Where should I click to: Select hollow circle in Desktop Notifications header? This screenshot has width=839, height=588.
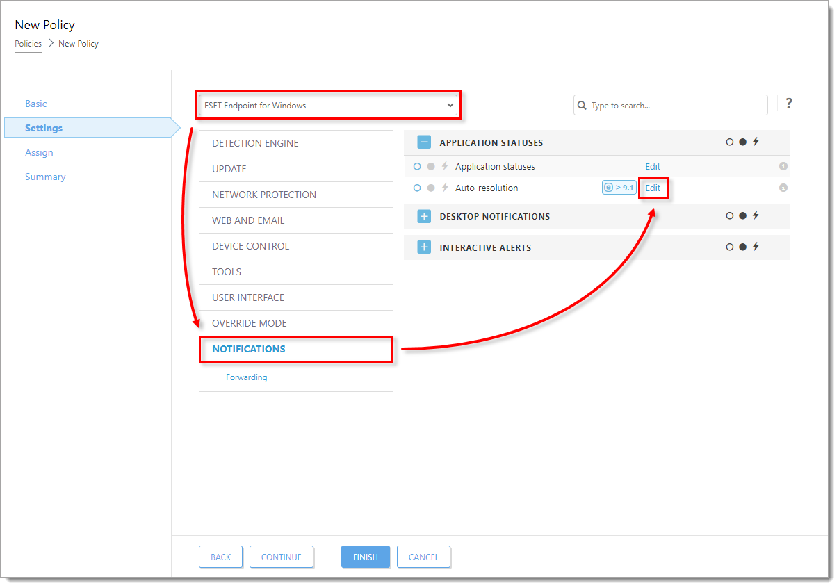729,215
